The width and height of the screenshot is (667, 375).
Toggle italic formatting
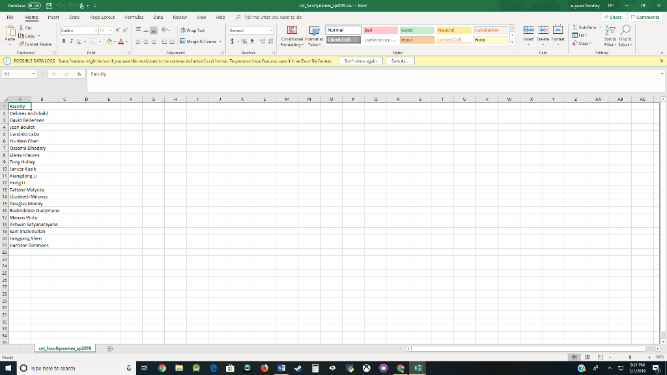point(72,40)
